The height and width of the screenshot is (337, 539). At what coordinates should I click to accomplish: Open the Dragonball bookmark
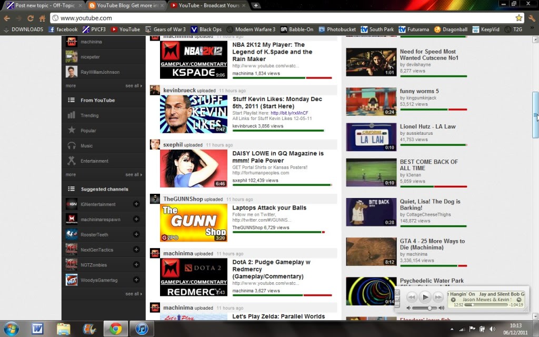click(x=451, y=29)
